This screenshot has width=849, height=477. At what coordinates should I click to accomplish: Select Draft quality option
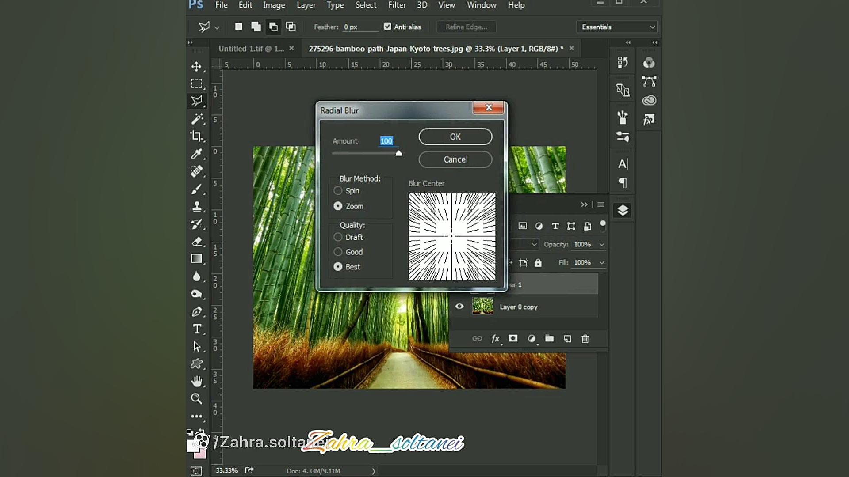pos(338,237)
